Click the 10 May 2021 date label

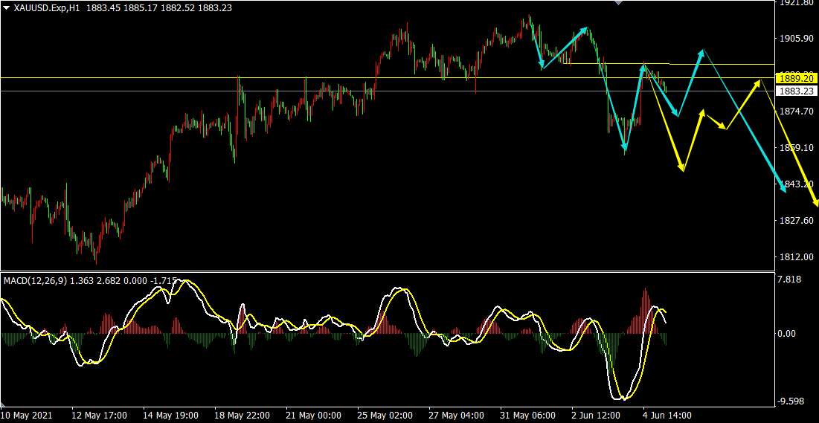pos(25,415)
